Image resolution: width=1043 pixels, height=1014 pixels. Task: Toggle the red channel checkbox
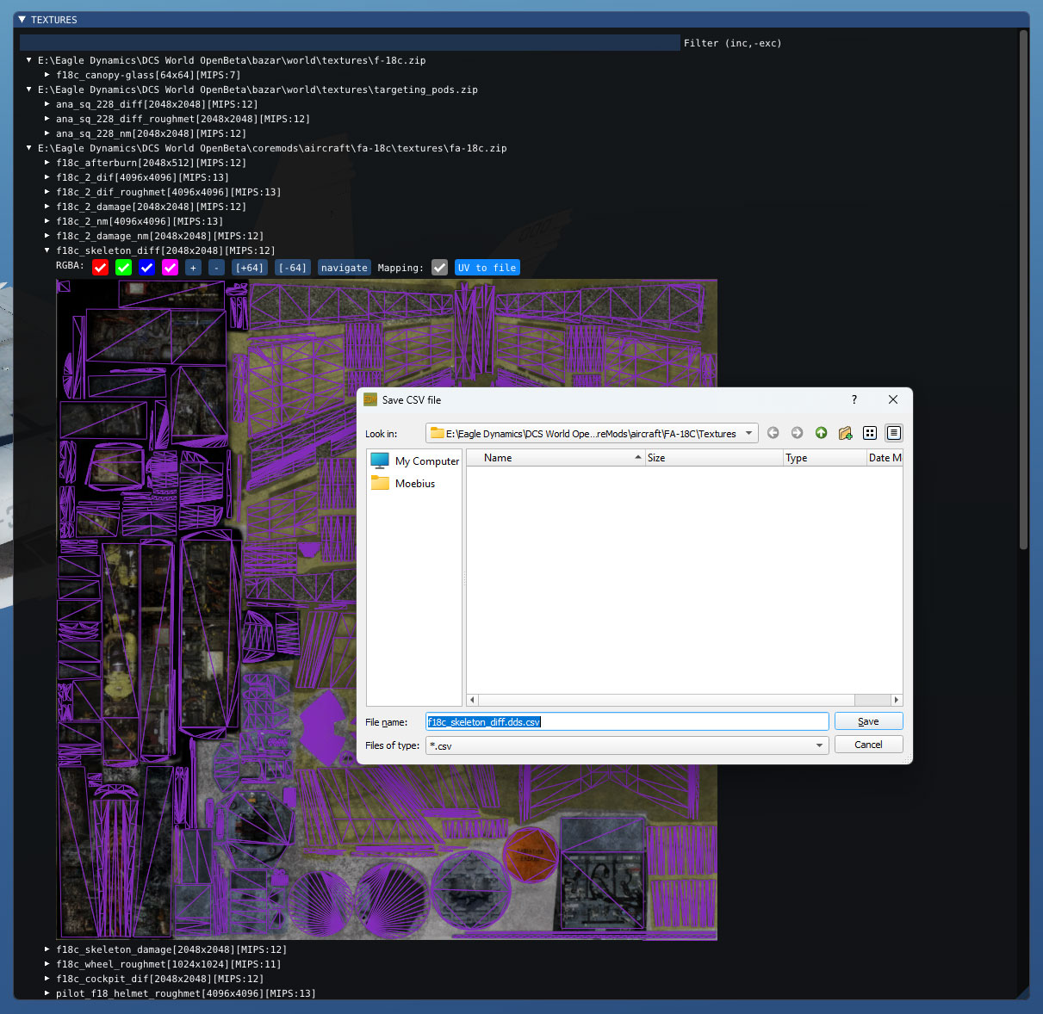coord(101,268)
